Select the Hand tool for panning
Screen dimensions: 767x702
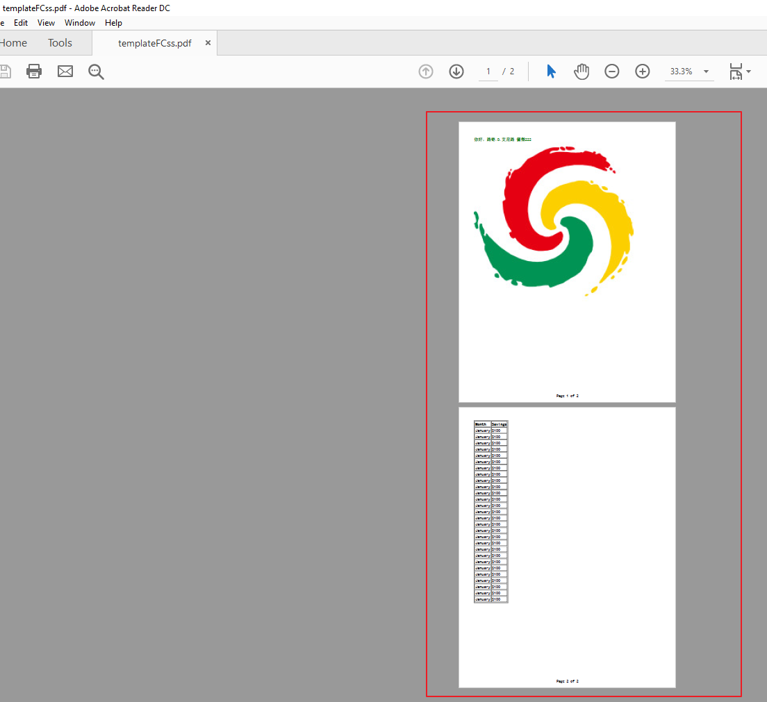581,71
